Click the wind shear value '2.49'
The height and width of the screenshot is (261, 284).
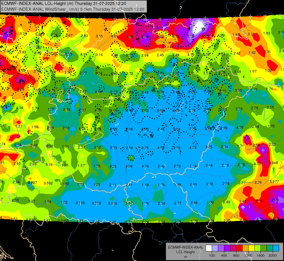[226, 202]
